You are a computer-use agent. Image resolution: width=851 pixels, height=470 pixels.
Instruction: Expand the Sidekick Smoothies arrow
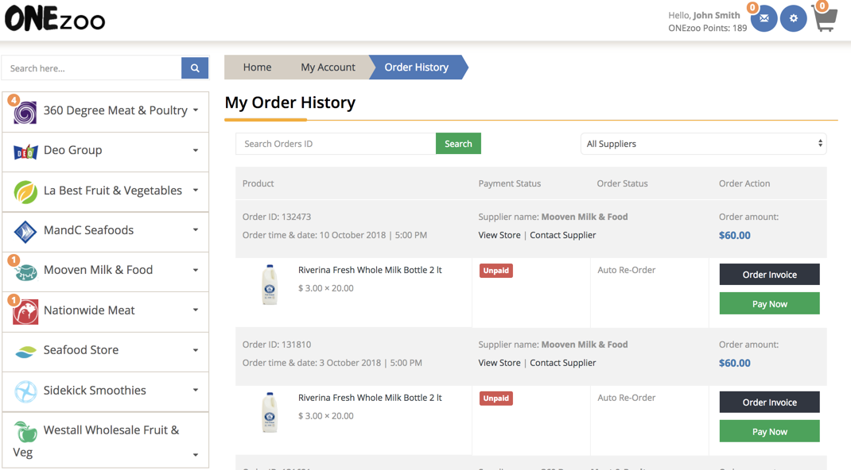pos(196,390)
